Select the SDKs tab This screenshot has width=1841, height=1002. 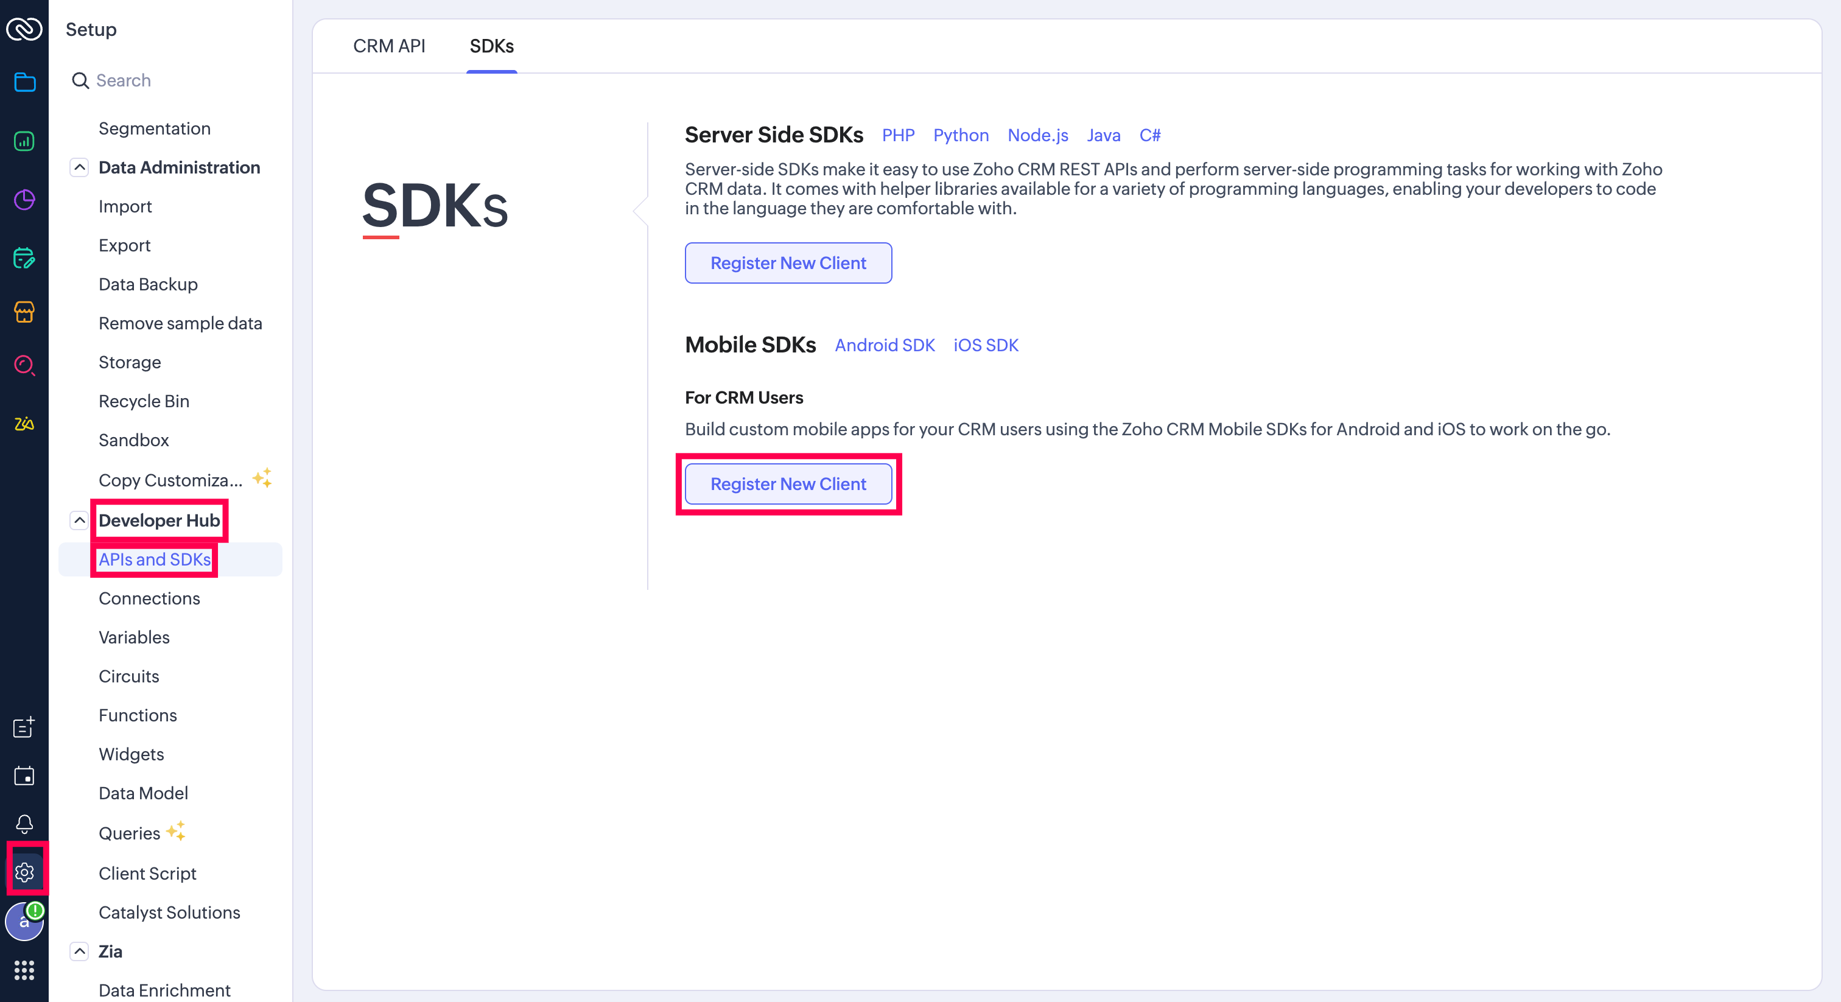(491, 46)
